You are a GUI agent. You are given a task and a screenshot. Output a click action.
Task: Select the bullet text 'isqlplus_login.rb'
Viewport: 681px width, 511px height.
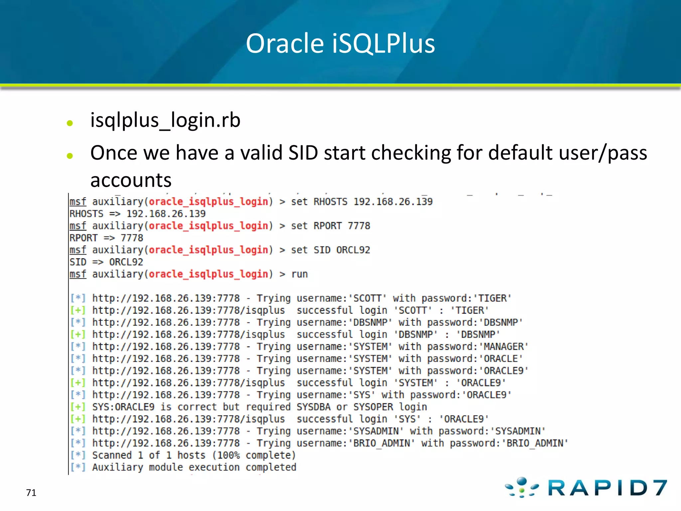click(165, 120)
